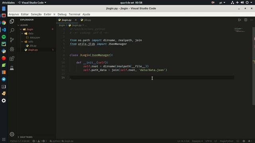Open Atividades overview

(8, 3)
